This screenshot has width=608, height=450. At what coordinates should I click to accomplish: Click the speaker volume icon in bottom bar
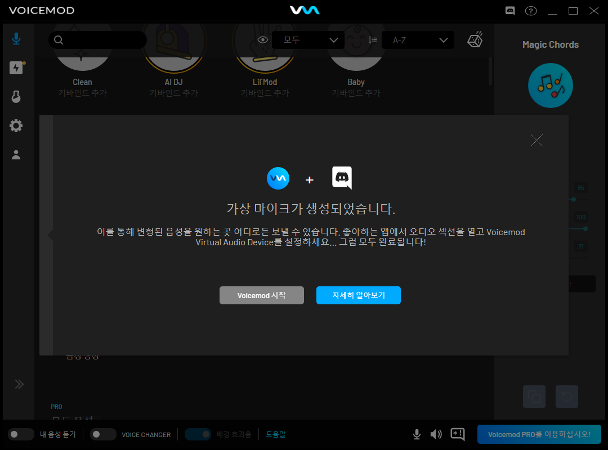(x=436, y=434)
